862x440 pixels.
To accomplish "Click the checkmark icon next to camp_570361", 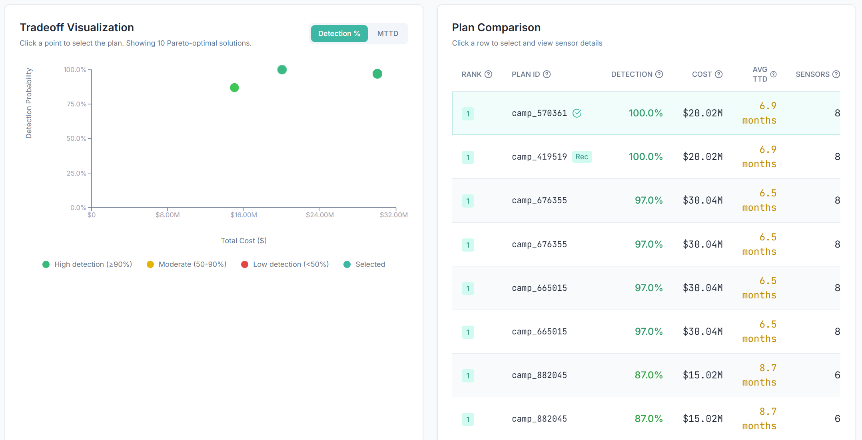I will coord(577,113).
